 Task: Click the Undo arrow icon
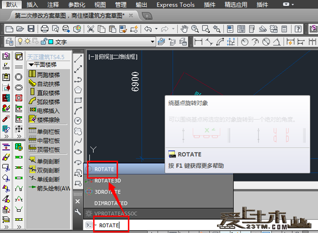[x=148, y=29]
